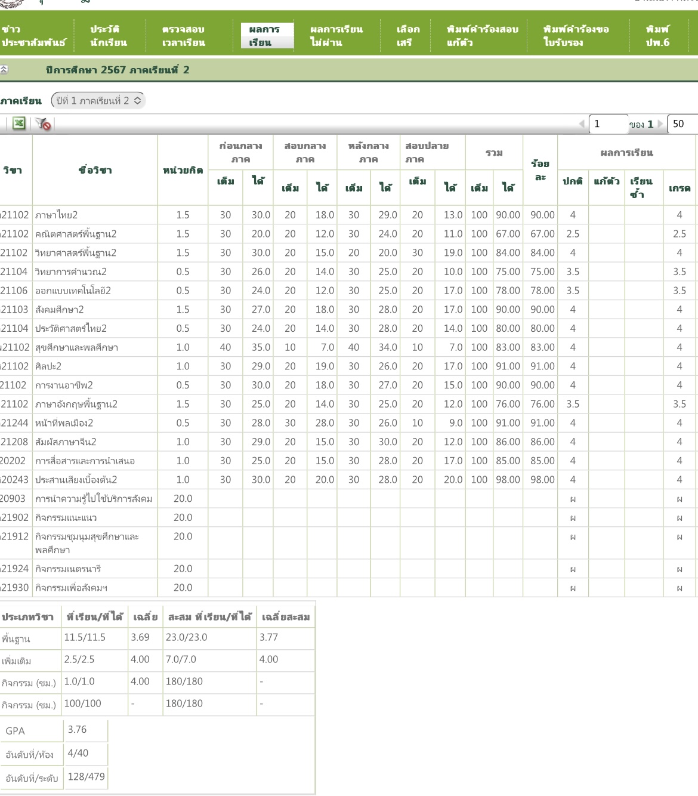Click the ก่อนกลางภาค column group header
Viewport: 698px width, 796px height.
pyautogui.click(x=240, y=152)
